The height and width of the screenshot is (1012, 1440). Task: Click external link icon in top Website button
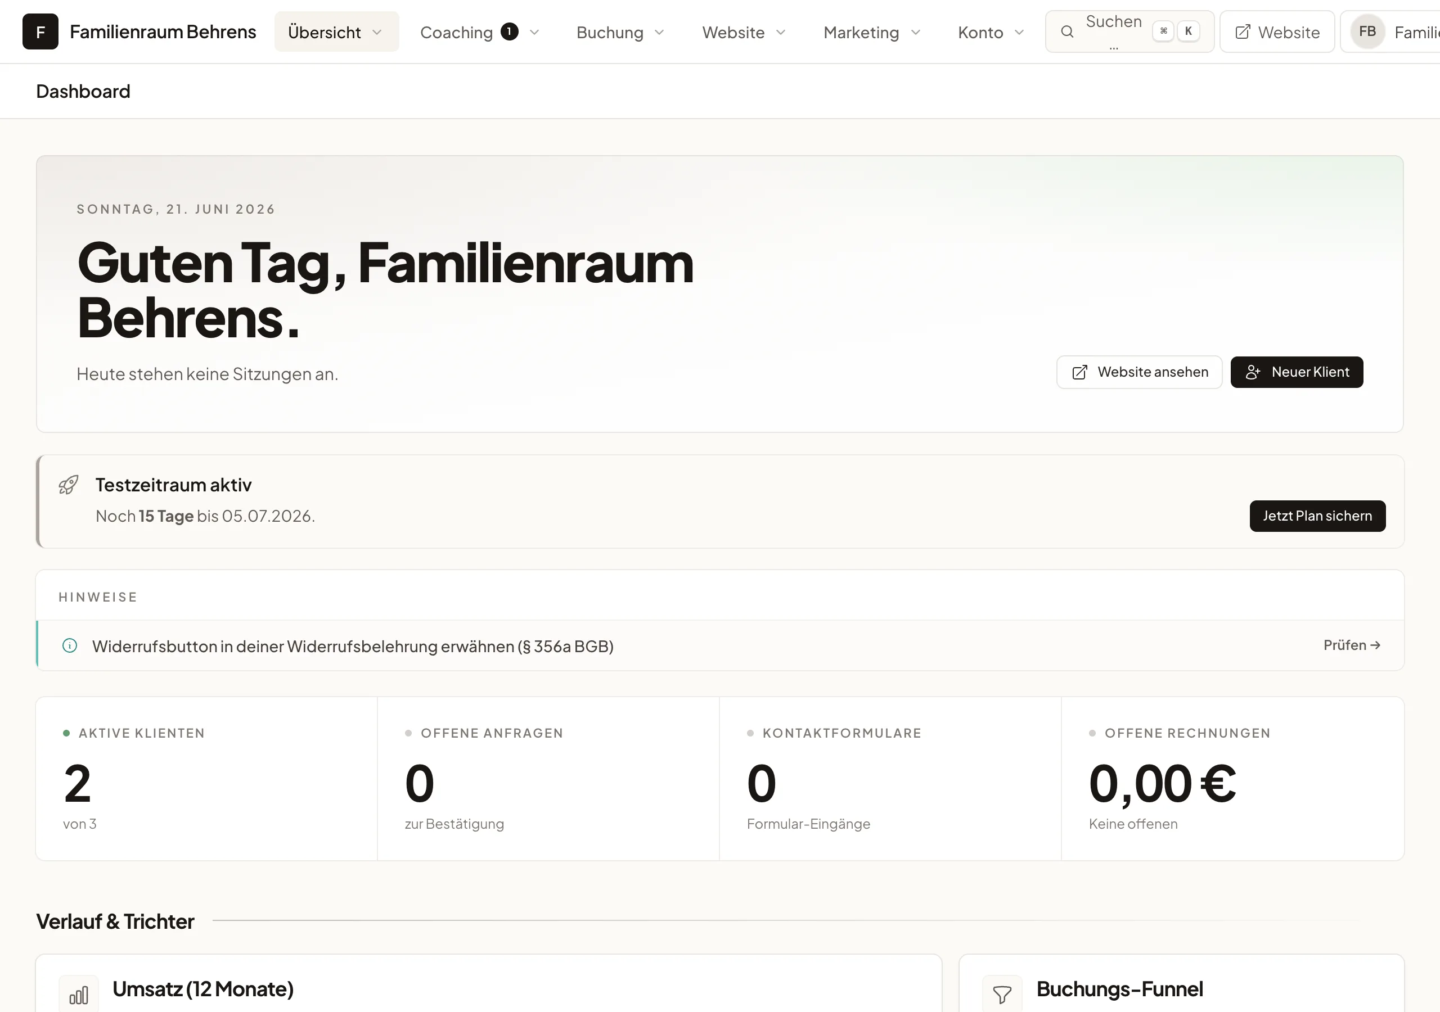tap(1243, 32)
